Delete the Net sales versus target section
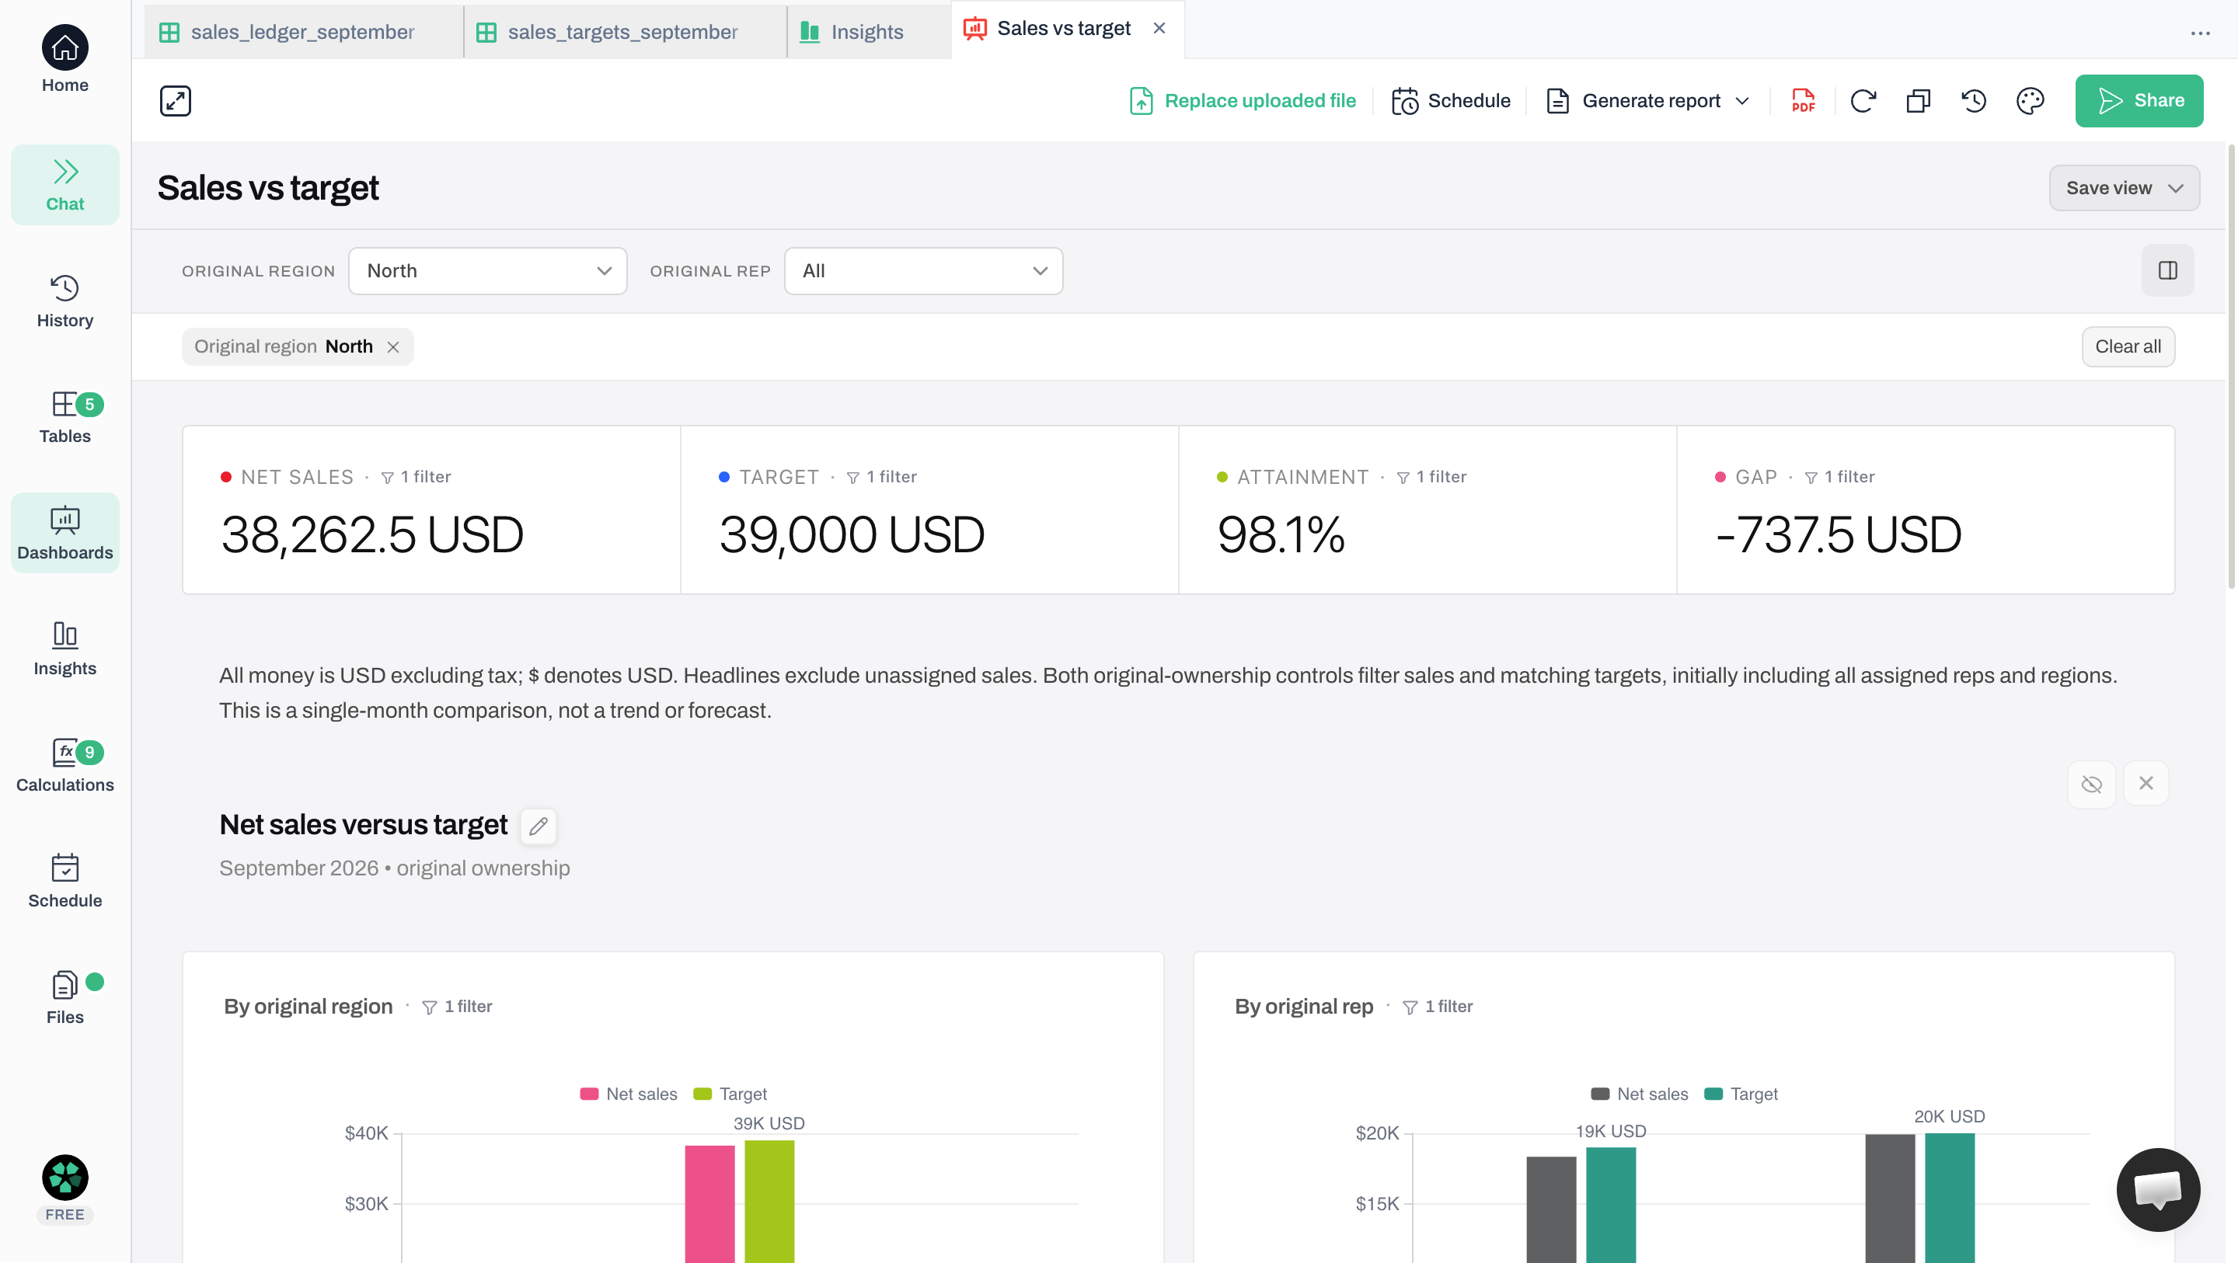2238x1263 pixels. tap(2146, 784)
